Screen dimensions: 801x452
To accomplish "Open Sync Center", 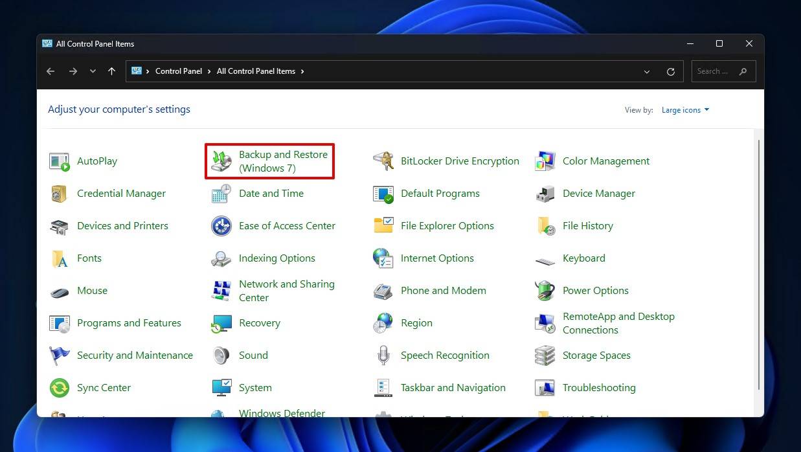I will click(105, 387).
